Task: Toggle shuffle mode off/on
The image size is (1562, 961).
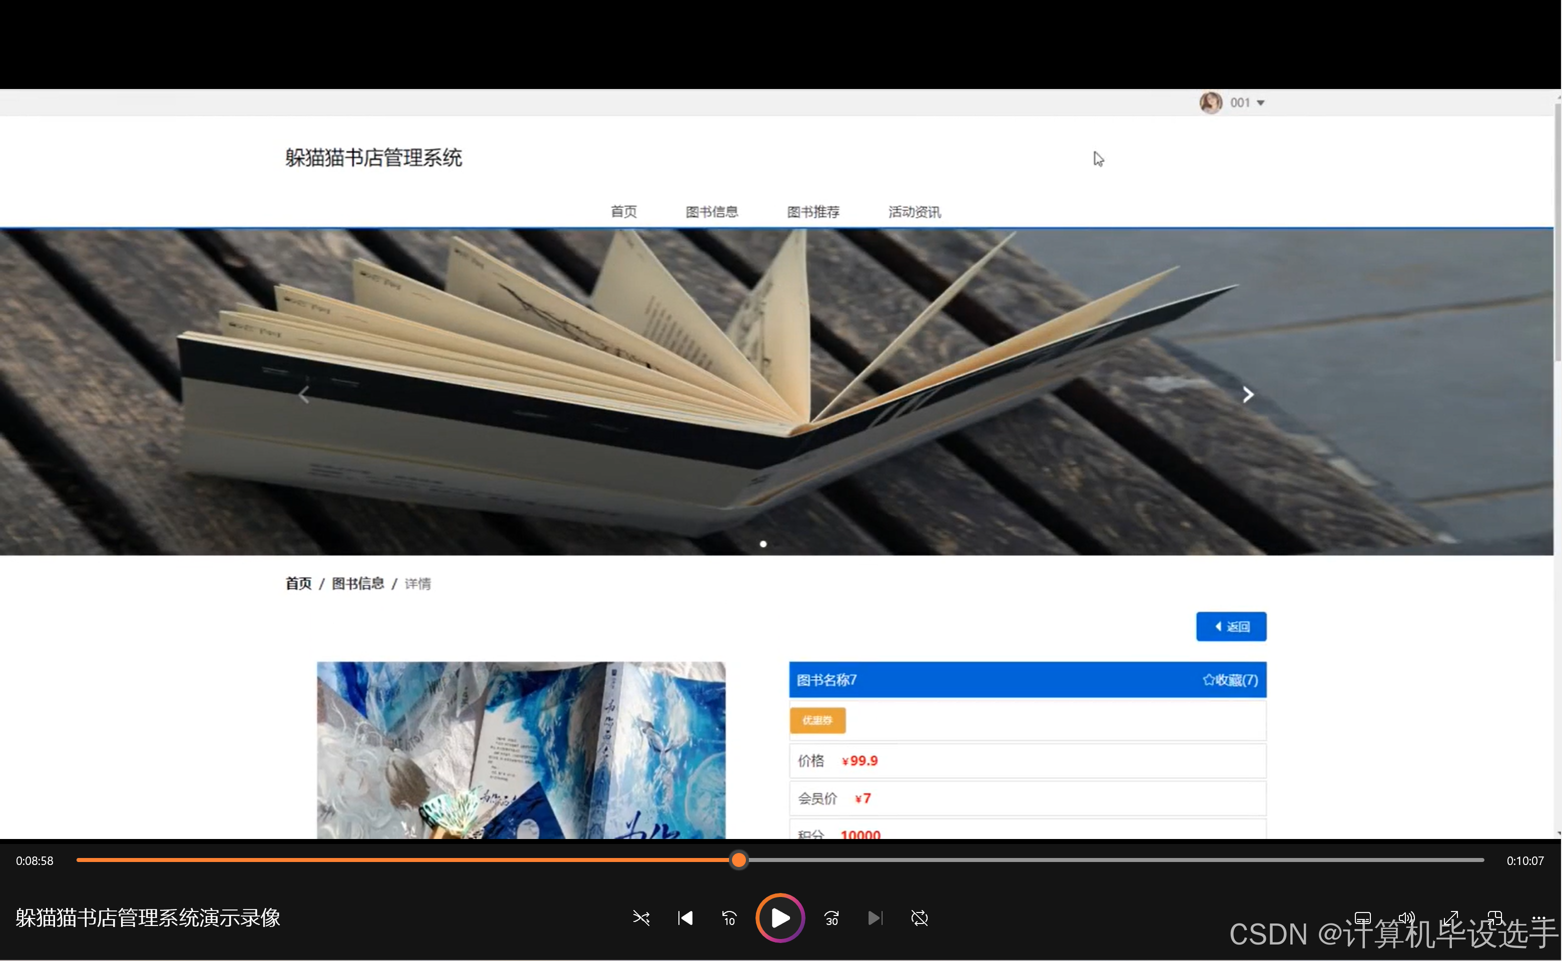Action: click(641, 918)
